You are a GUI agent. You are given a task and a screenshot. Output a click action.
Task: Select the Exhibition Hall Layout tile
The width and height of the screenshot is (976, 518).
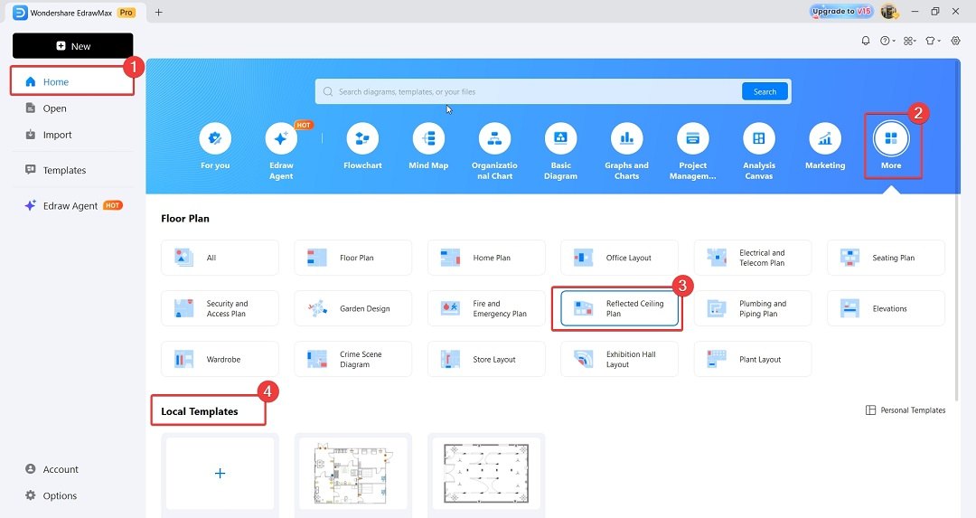pyautogui.click(x=619, y=359)
